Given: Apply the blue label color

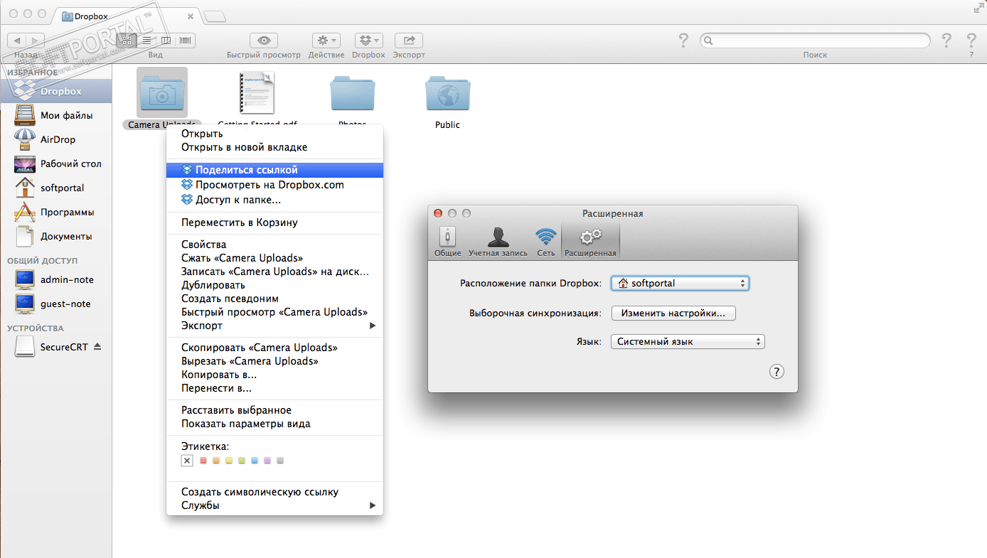Looking at the screenshot, I should (255, 461).
